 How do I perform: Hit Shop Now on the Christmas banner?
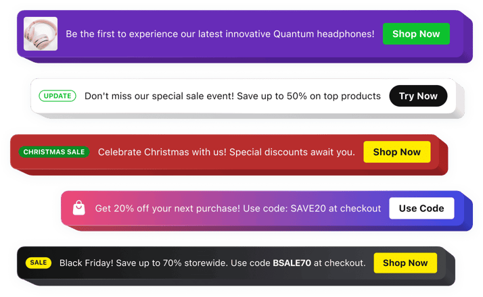pyautogui.click(x=396, y=152)
